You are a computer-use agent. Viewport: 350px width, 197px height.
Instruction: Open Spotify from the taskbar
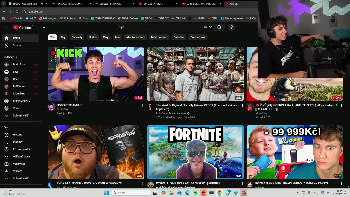(196, 193)
